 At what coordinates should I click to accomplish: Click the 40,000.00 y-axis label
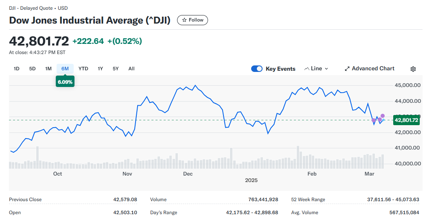coord(408,164)
